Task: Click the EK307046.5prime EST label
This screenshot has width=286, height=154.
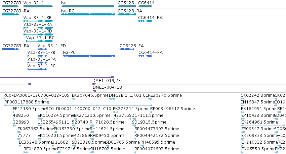Action: click(x=90, y=95)
